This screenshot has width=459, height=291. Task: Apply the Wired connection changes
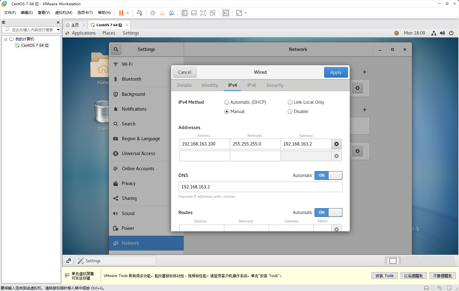click(336, 72)
